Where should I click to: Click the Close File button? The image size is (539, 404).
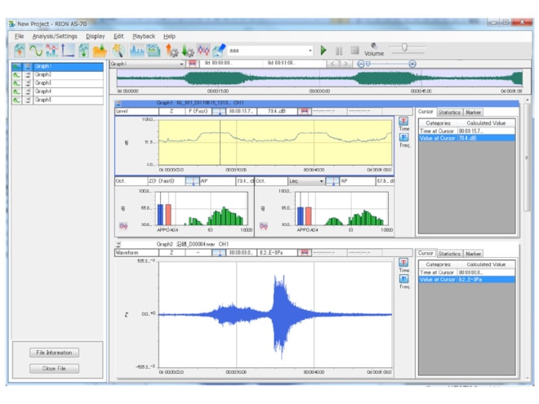pos(55,368)
